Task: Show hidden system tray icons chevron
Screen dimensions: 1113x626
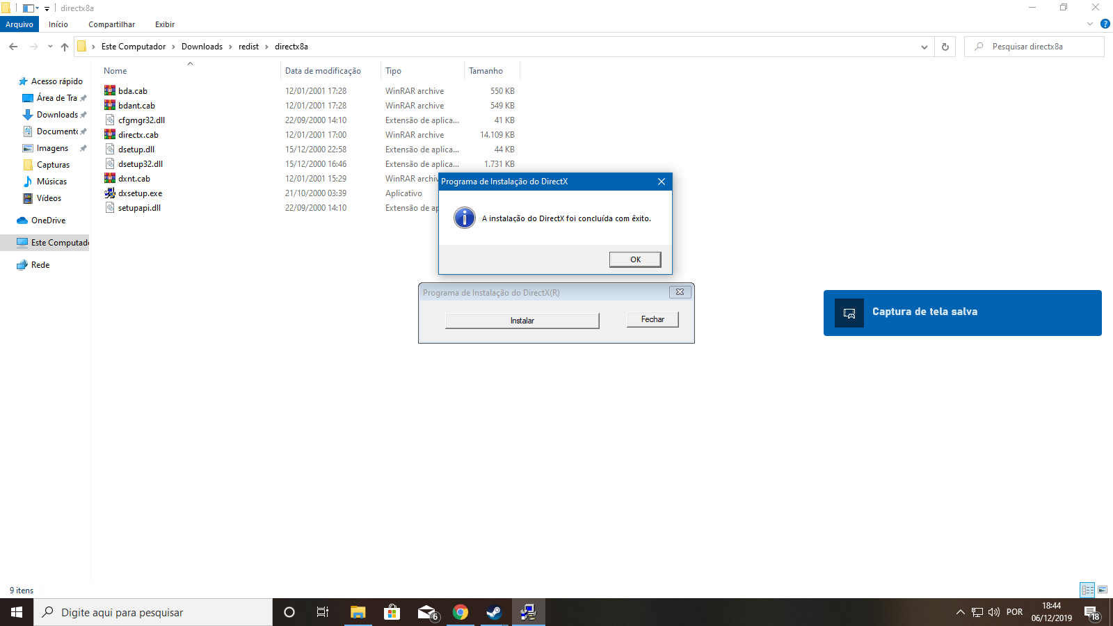Action: pos(960,612)
